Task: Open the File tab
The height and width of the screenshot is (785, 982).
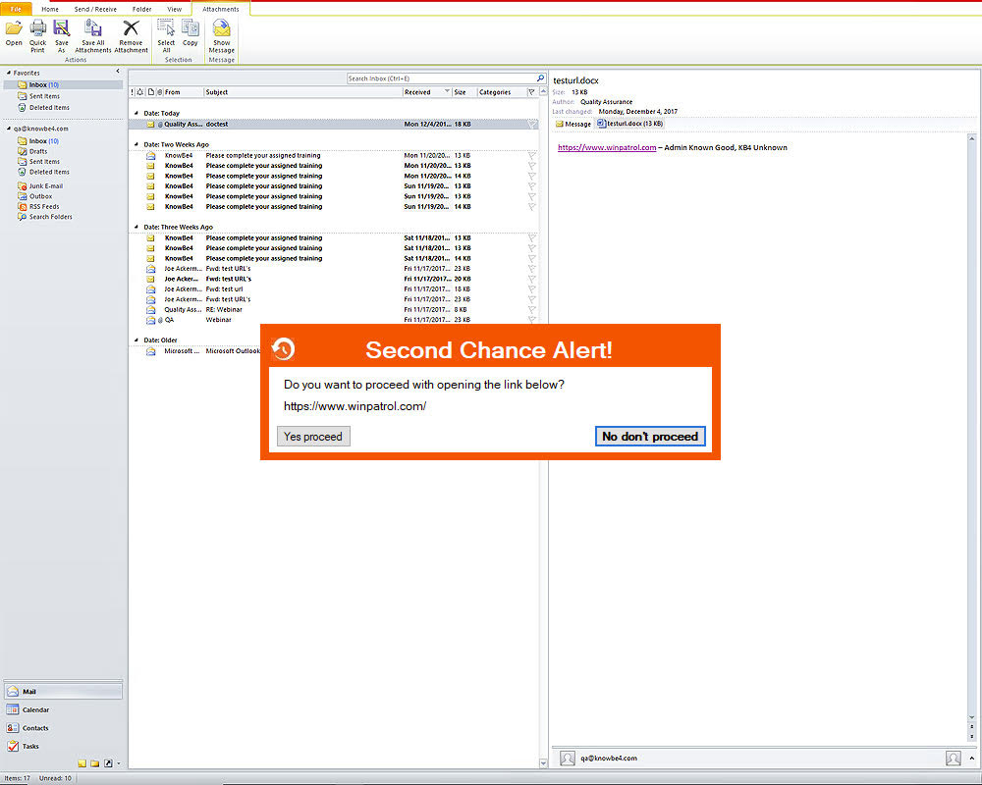Action: (17, 10)
